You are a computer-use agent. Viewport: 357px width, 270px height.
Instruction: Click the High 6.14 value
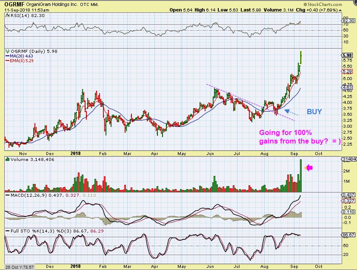pos(205,10)
